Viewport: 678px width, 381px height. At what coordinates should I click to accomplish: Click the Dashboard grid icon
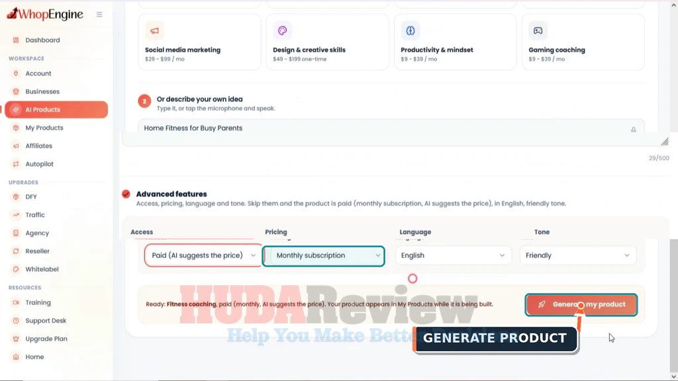coord(16,40)
